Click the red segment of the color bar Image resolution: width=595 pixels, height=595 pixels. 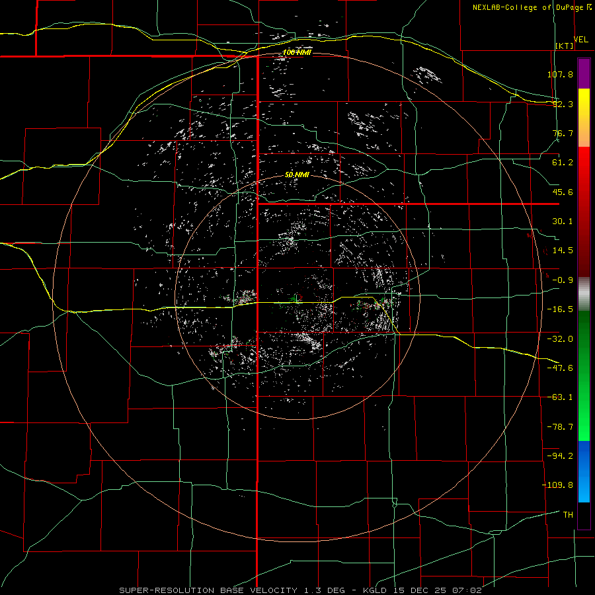click(x=584, y=212)
